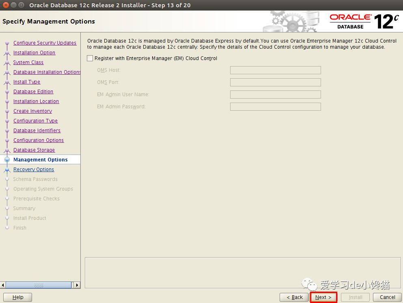The image size is (403, 303).
Task: Click the empty message area panel
Action: click(243, 273)
